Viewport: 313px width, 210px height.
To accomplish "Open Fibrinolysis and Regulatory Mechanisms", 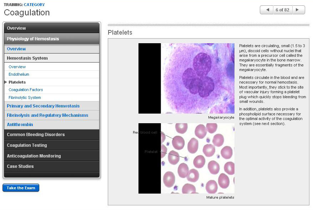I will (47, 115).
